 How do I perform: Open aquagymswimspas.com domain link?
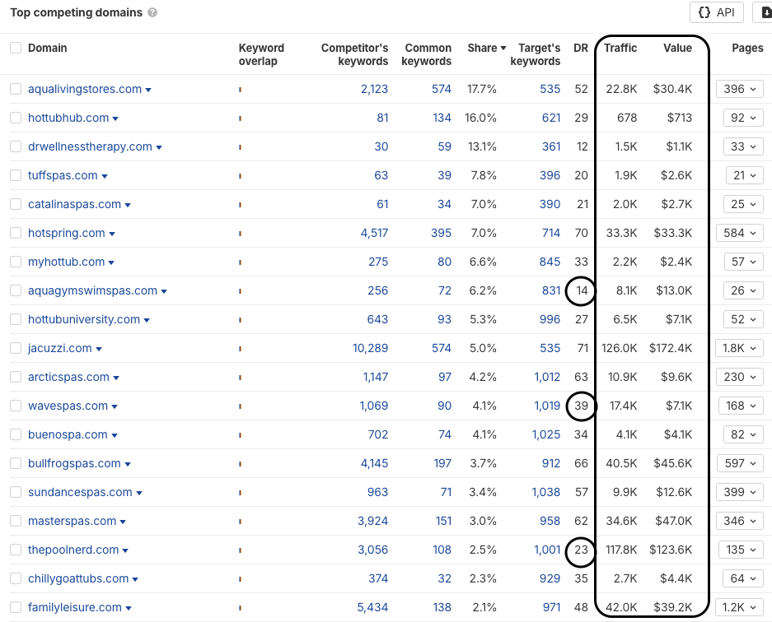[x=92, y=290]
